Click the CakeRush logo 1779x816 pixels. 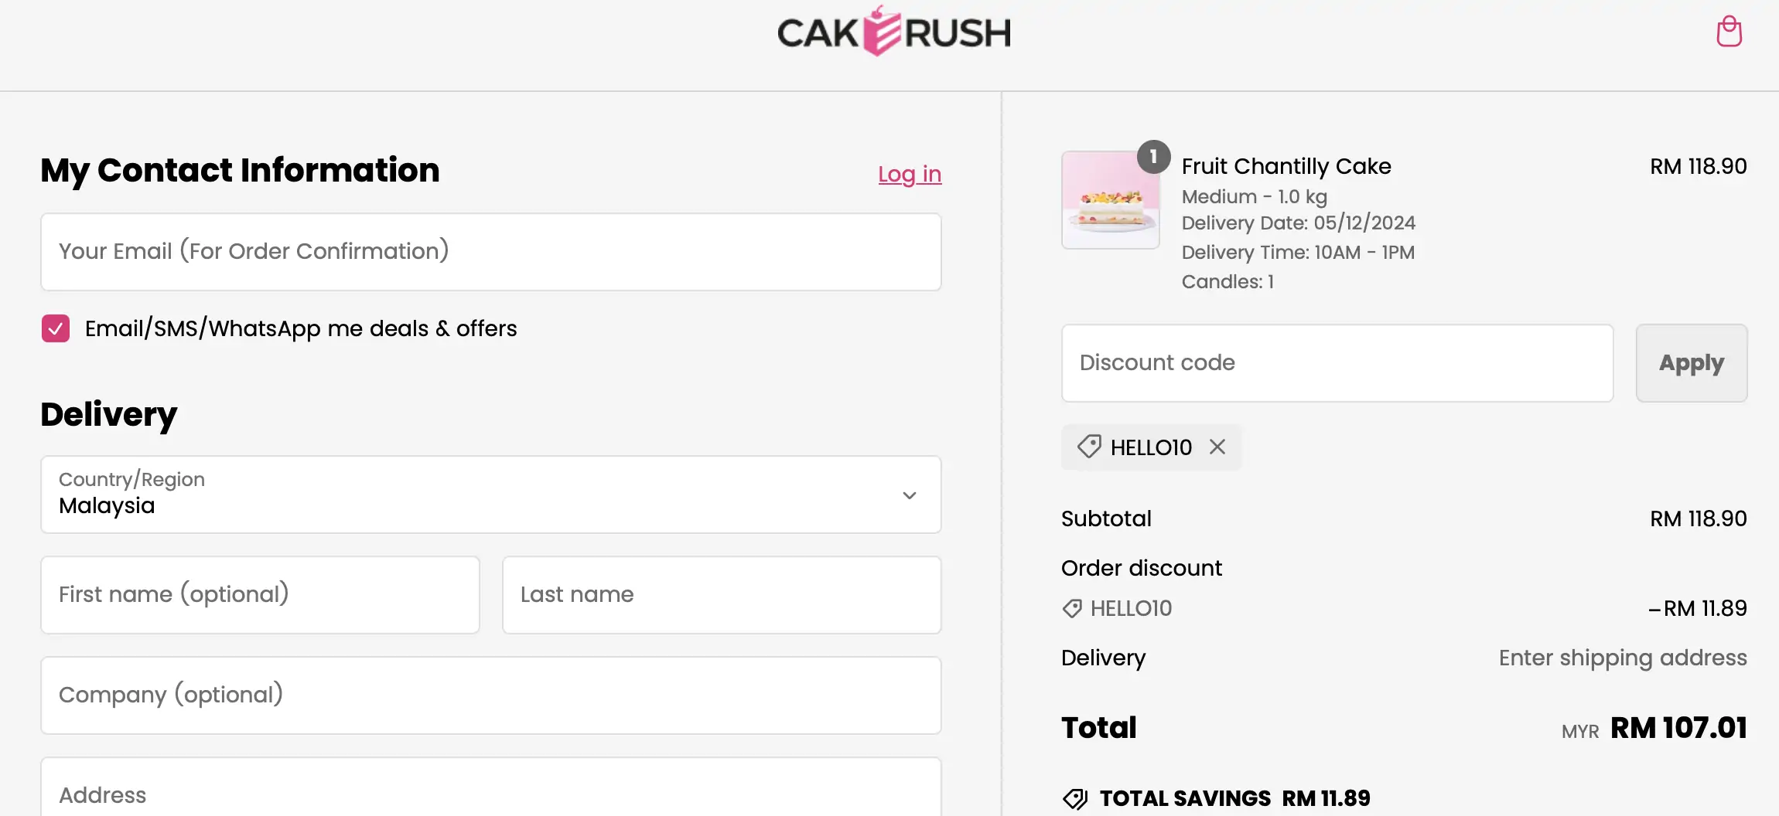[893, 32]
